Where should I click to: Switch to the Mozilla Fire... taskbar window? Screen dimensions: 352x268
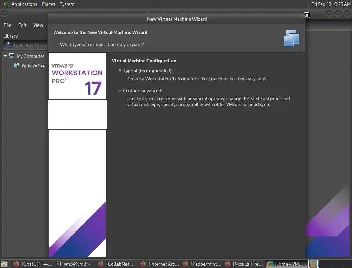point(244,264)
